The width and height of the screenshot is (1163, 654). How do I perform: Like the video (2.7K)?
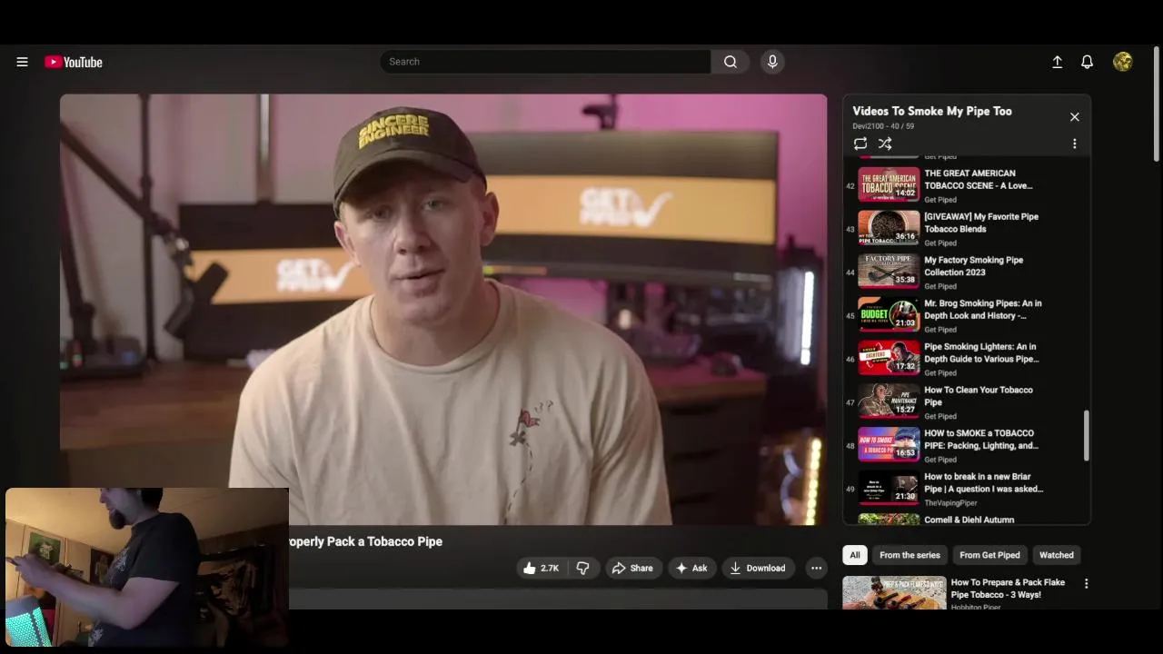[x=542, y=568]
